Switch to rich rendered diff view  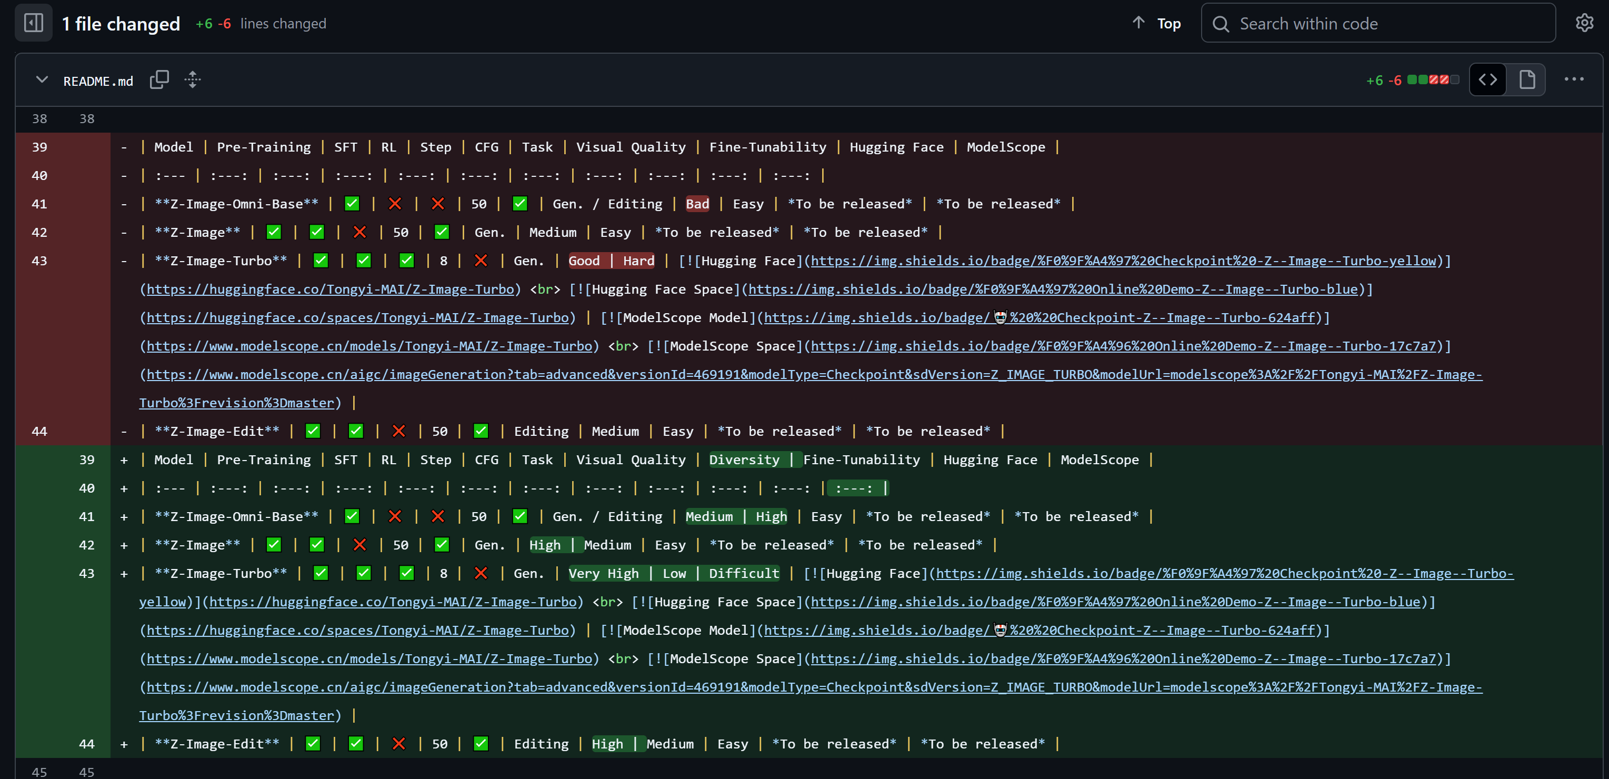click(x=1526, y=80)
